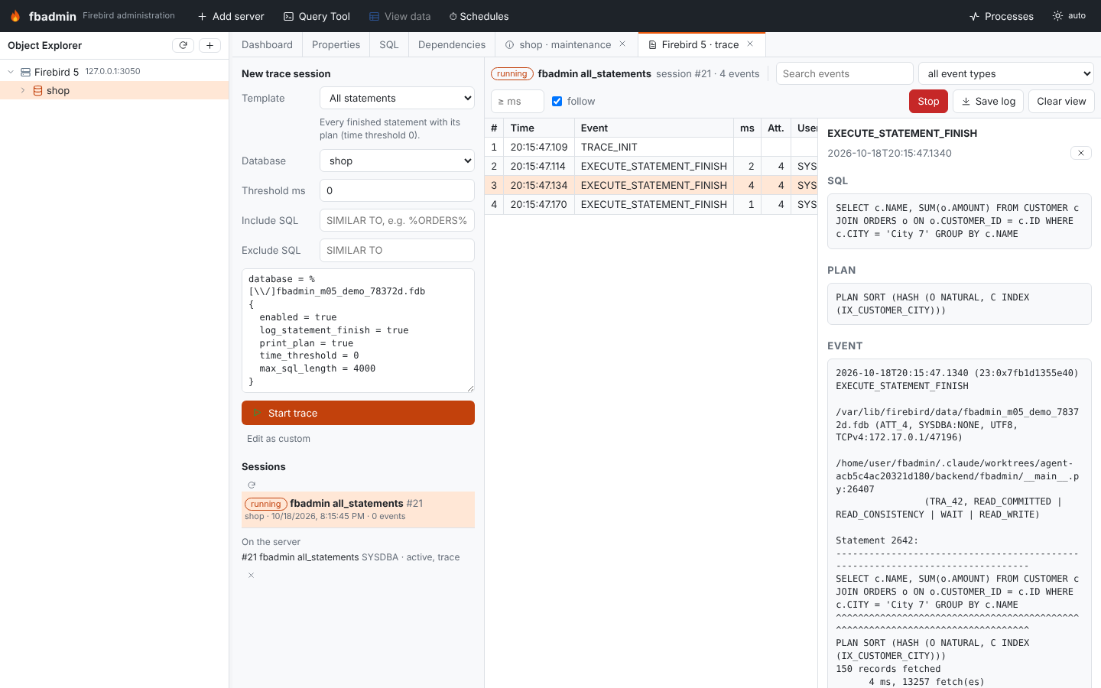Close the Firebird 5 · trace tab
The width and height of the screenshot is (1101, 688).
pyautogui.click(x=750, y=44)
